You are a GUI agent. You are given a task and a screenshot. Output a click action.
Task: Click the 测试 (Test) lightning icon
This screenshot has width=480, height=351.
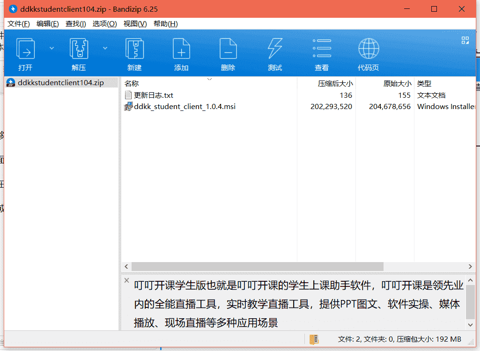pos(275,48)
